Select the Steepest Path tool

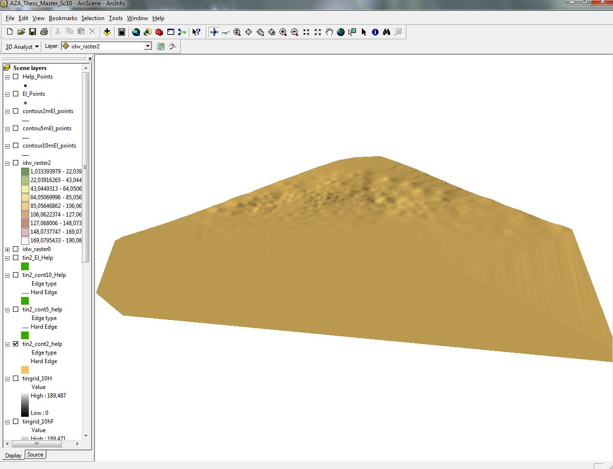coord(173,46)
